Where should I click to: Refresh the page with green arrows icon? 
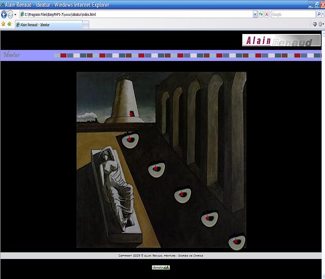(261, 14)
